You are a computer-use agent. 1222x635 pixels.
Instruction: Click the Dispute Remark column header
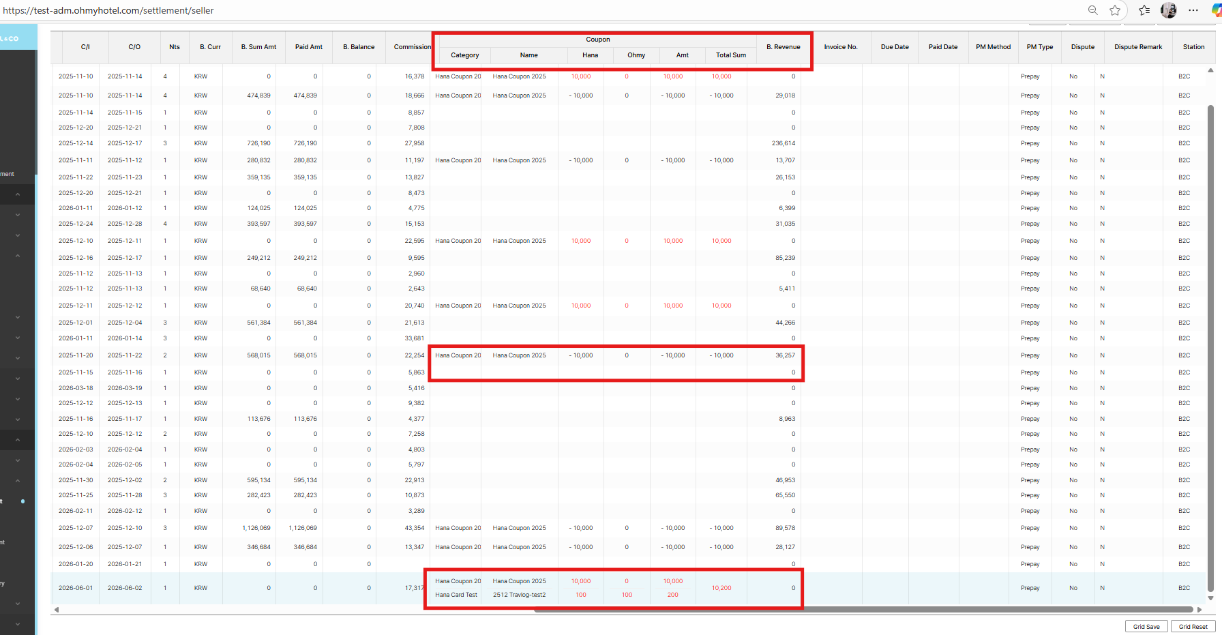click(x=1138, y=47)
